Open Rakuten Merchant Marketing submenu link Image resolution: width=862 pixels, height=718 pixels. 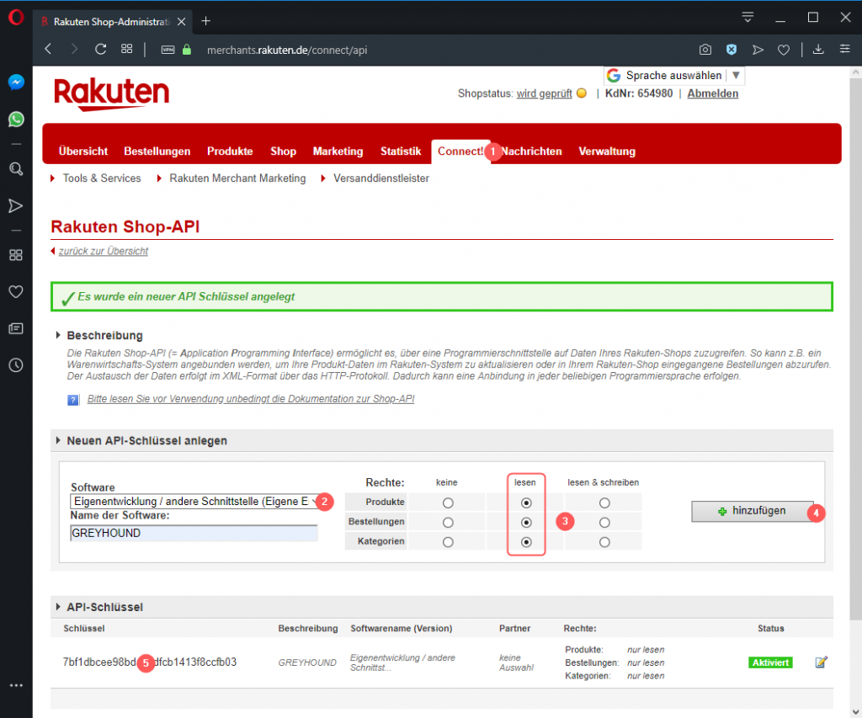237,178
